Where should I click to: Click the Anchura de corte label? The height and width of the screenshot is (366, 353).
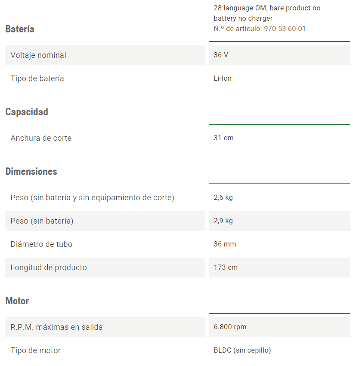pos(41,138)
